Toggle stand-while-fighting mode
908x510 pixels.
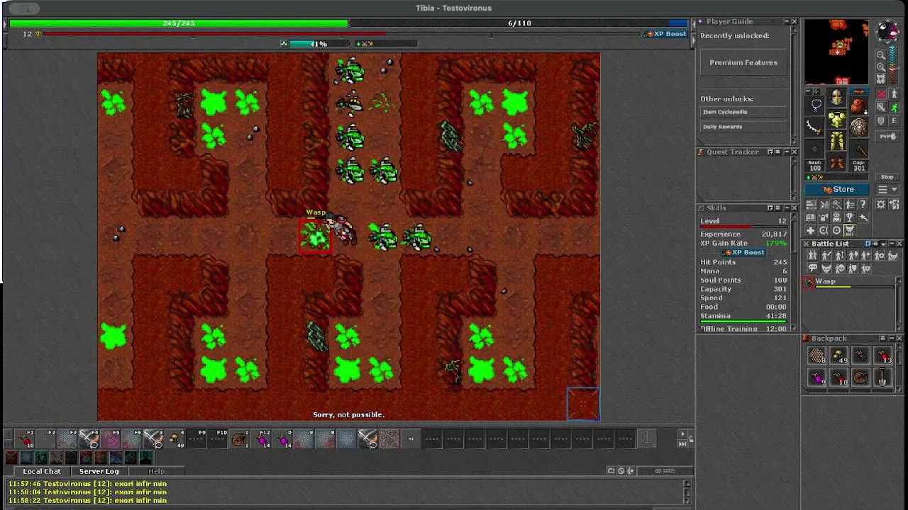tap(894, 93)
